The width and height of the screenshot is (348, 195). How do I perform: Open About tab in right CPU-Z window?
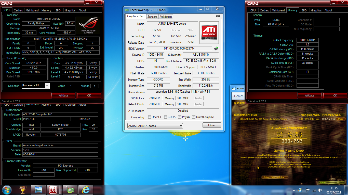(x=328, y=10)
